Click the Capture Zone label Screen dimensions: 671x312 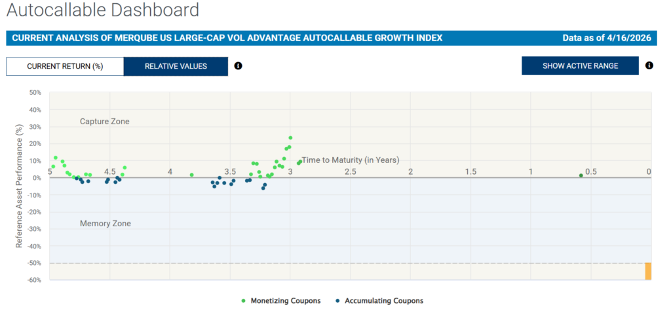tap(105, 121)
